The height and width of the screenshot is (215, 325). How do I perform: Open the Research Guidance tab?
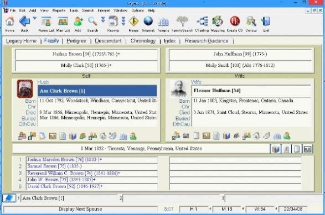click(207, 41)
